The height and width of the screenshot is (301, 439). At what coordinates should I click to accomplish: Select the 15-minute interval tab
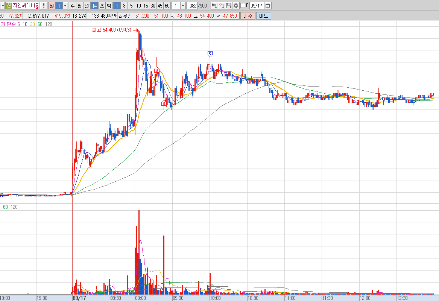[x=146, y=6]
